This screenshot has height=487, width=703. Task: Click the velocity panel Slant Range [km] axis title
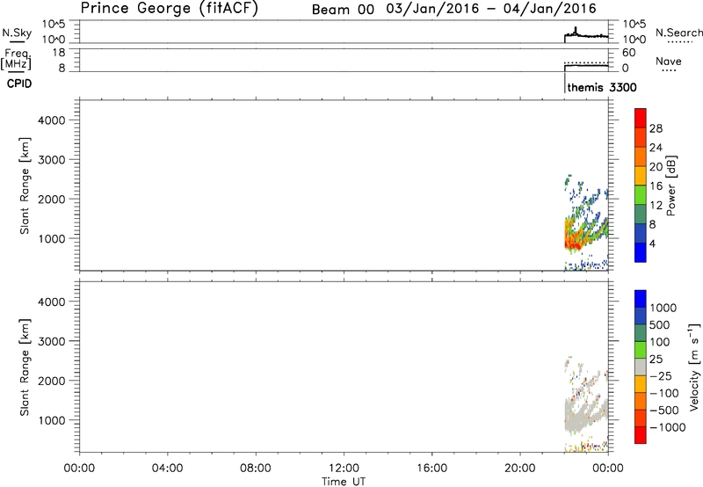pos(25,367)
